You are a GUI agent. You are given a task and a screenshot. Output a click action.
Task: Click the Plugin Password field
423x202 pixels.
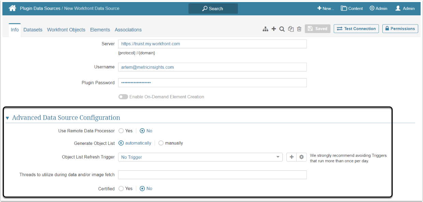click(x=212, y=83)
